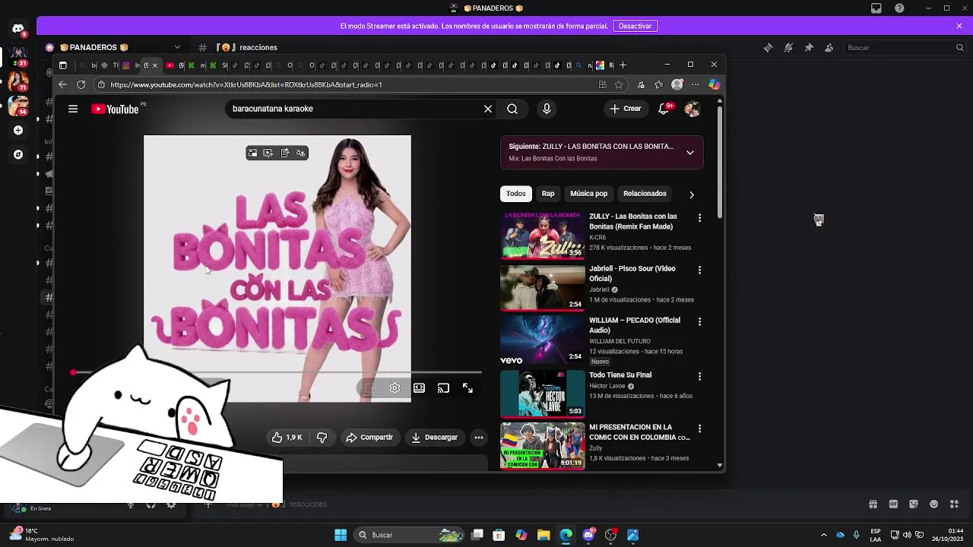
Task: Toggle the Discord member list icon
Action: click(x=829, y=47)
